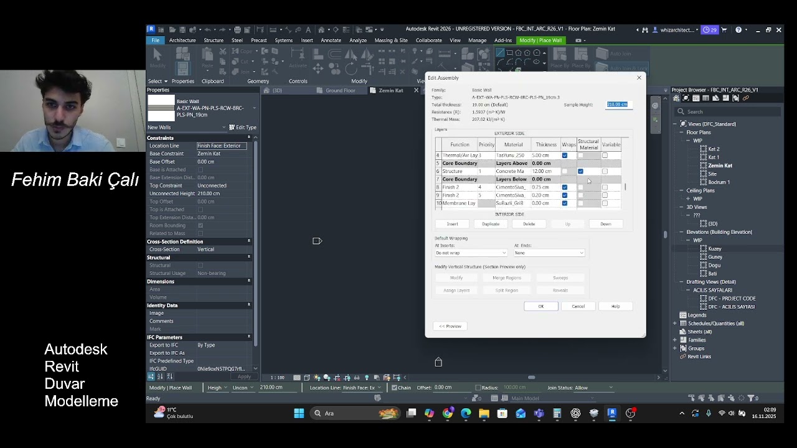The image size is (797, 448).
Task: Open File Explorer from the taskbar
Action: [484, 413]
